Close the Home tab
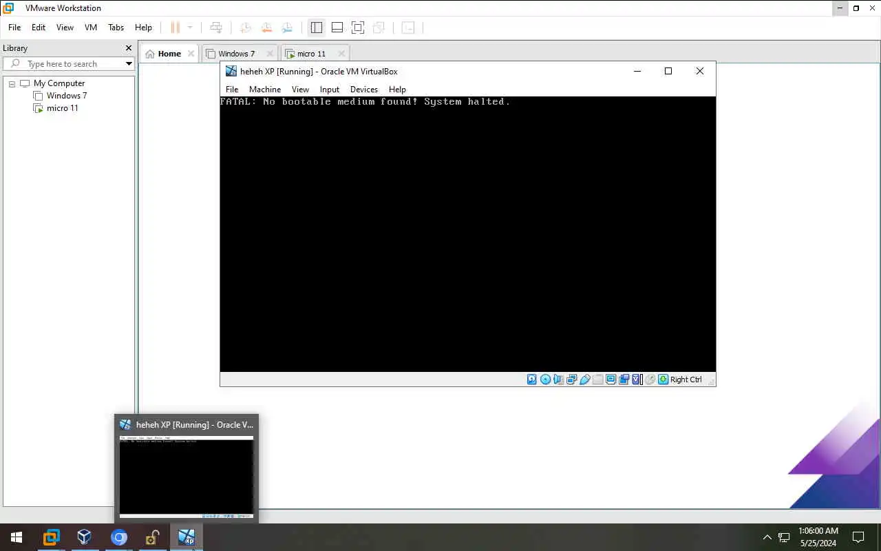Image resolution: width=881 pixels, height=551 pixels. click(x=191, y=54)
